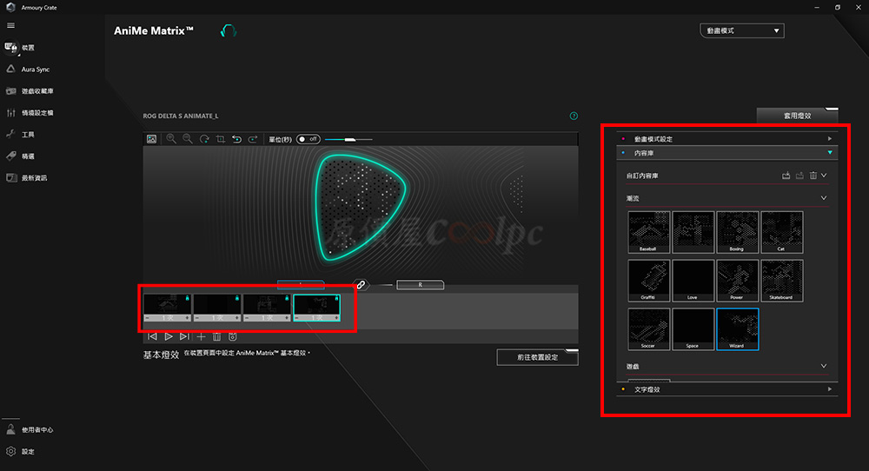Viewport: 869px width, 471px height.
Task: Click the zoom out magnifier icon
Action: 188,139
